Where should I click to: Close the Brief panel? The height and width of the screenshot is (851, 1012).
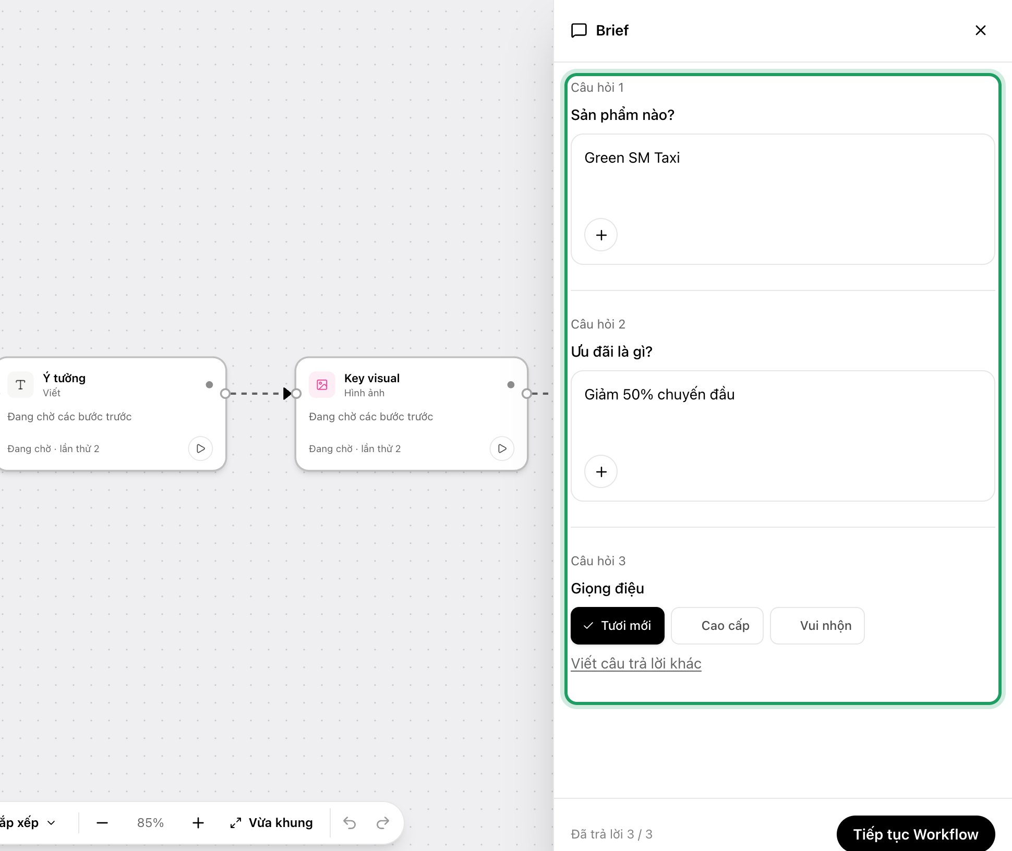tap(981, 30)
